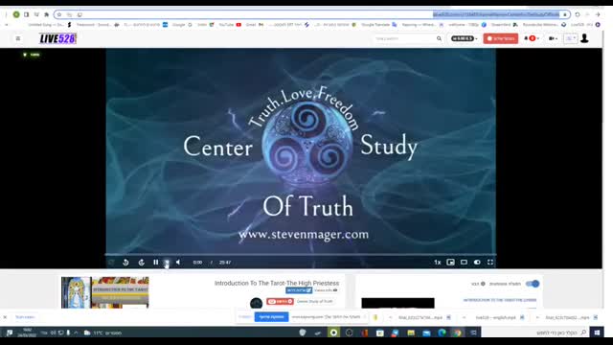Close the download bar with X
Screen dimensions: 613x345
pyautogui.click(x=5, y=317)
